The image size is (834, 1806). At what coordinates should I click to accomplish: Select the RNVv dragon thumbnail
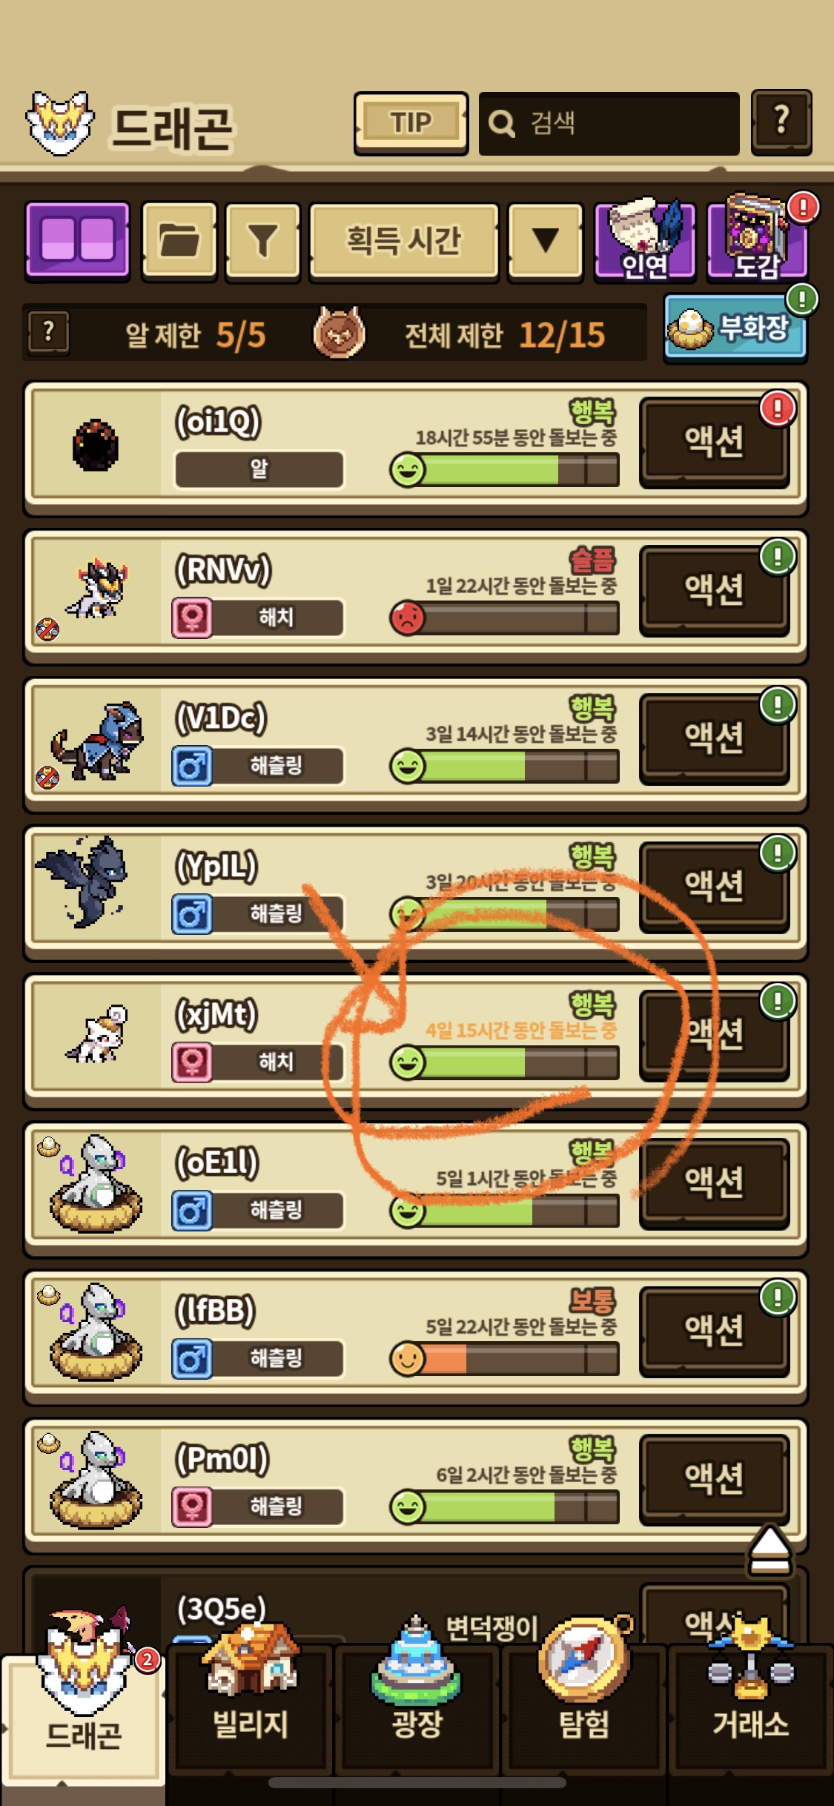point(98,591)
